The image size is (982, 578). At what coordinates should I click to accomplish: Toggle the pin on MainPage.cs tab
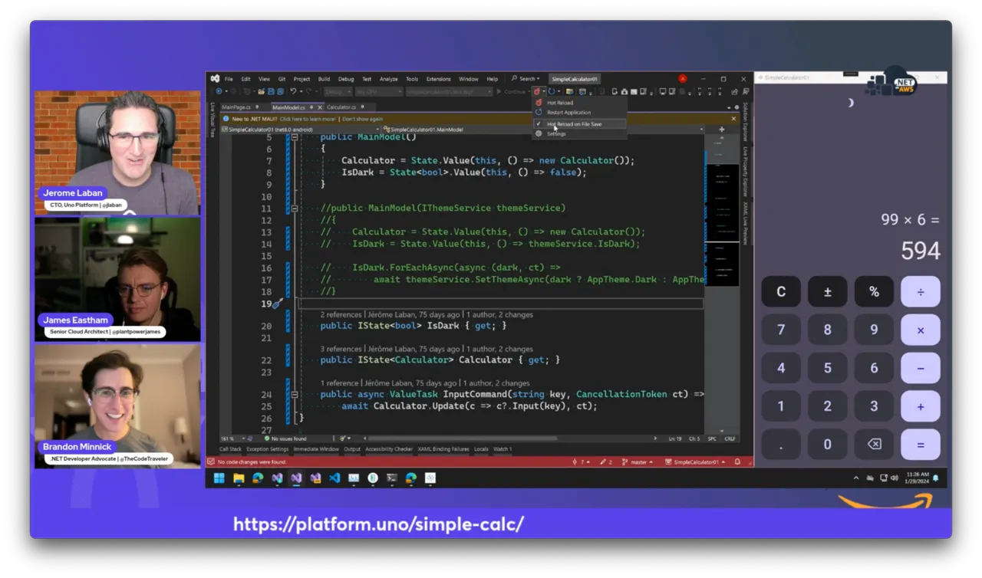pos(257,107)
